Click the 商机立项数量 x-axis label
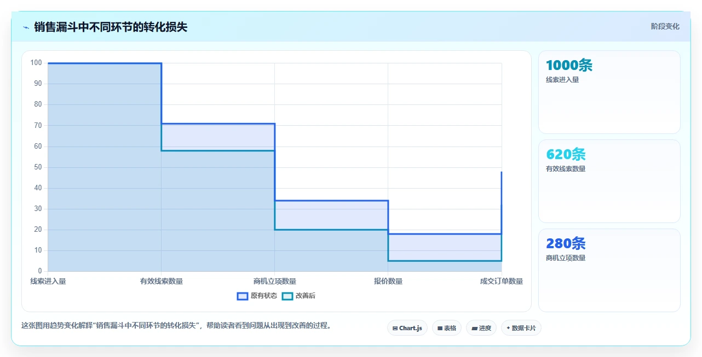 tap(275, 281)
